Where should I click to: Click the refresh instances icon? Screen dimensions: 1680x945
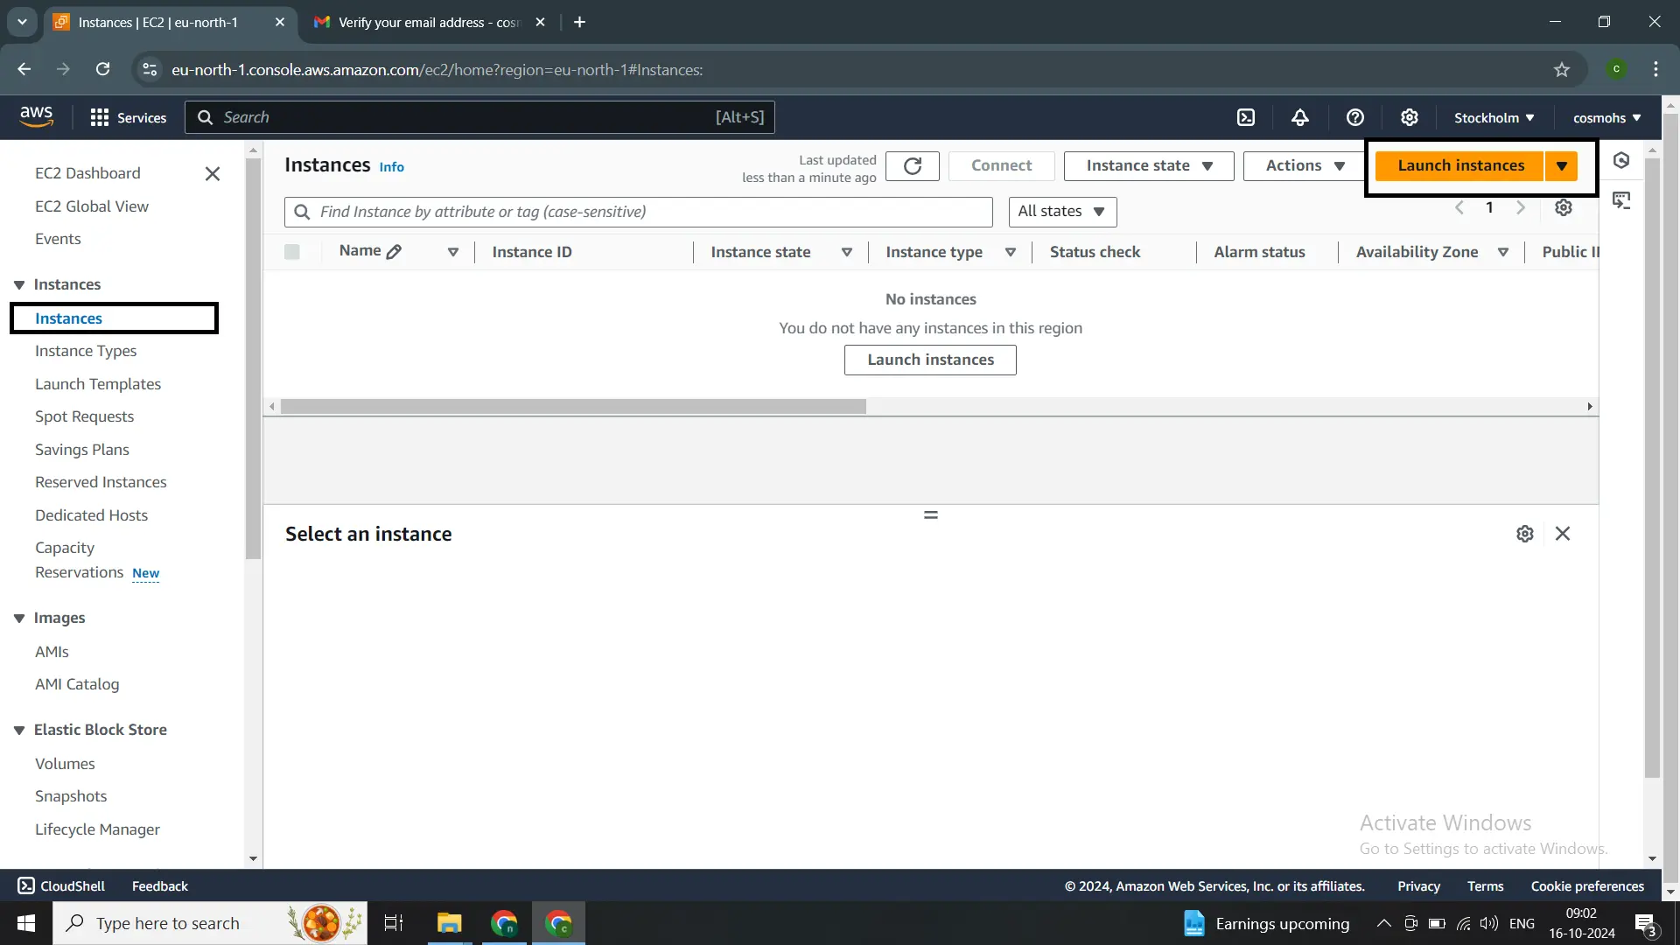913,165
